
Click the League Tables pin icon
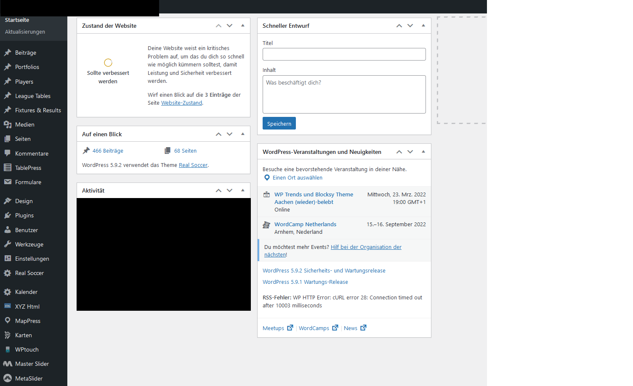coord(8,96)
